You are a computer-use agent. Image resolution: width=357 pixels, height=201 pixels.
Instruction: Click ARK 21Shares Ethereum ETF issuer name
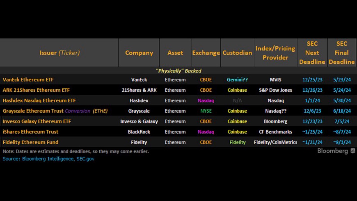pyautogui.click(x=36, y=90)
